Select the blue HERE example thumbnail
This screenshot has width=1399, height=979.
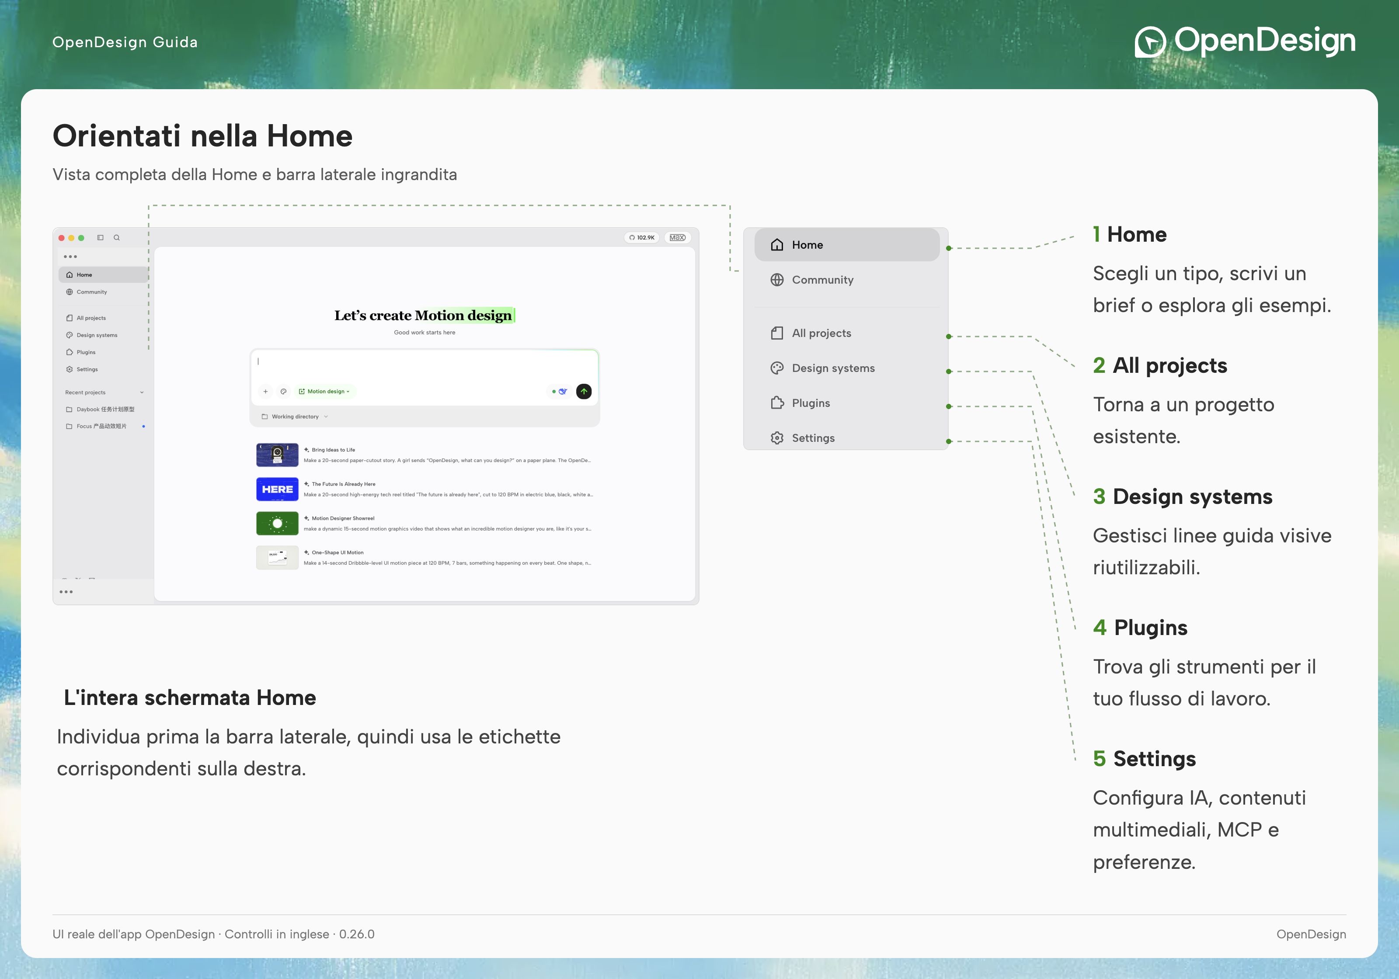click(x=277, y=489)
